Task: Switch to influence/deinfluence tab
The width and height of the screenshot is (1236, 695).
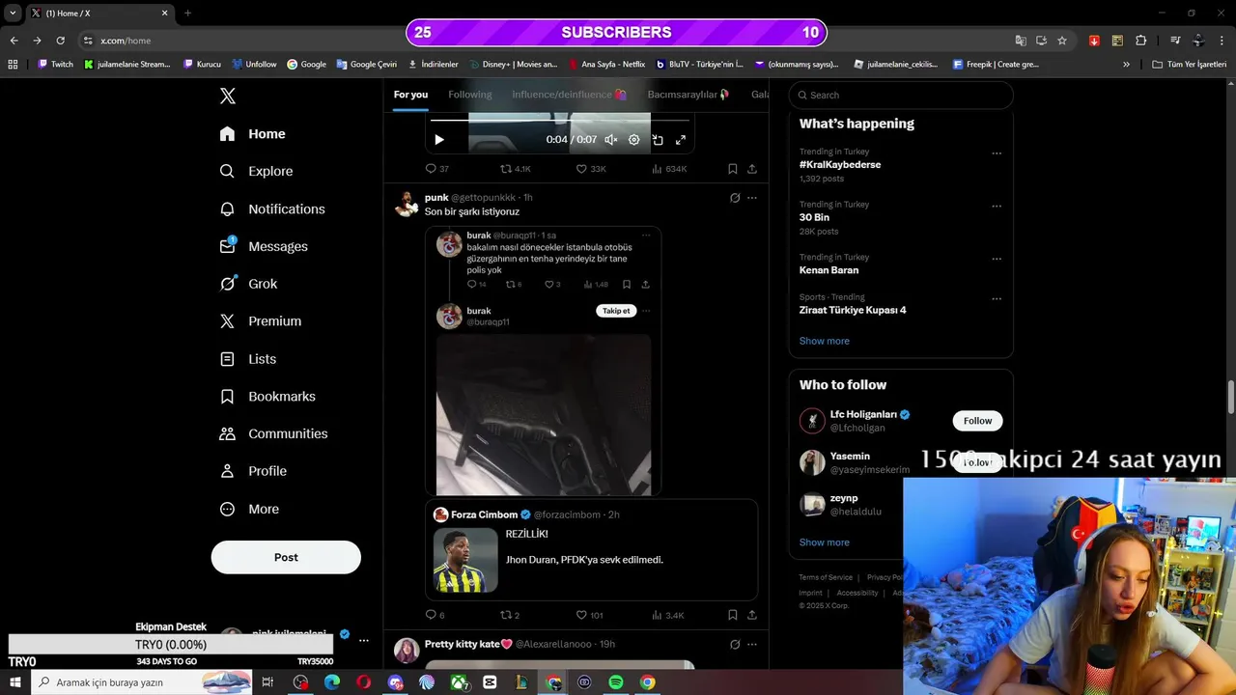Action: coord(570,95)
